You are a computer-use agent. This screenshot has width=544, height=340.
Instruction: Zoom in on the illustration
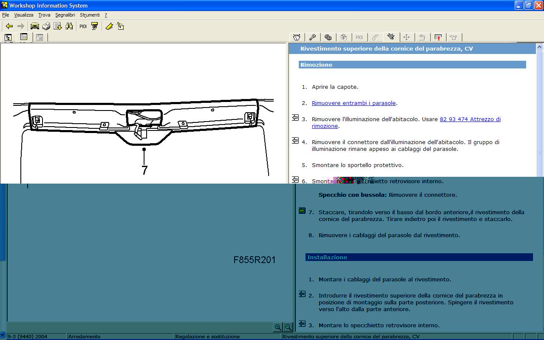(278, 327)
